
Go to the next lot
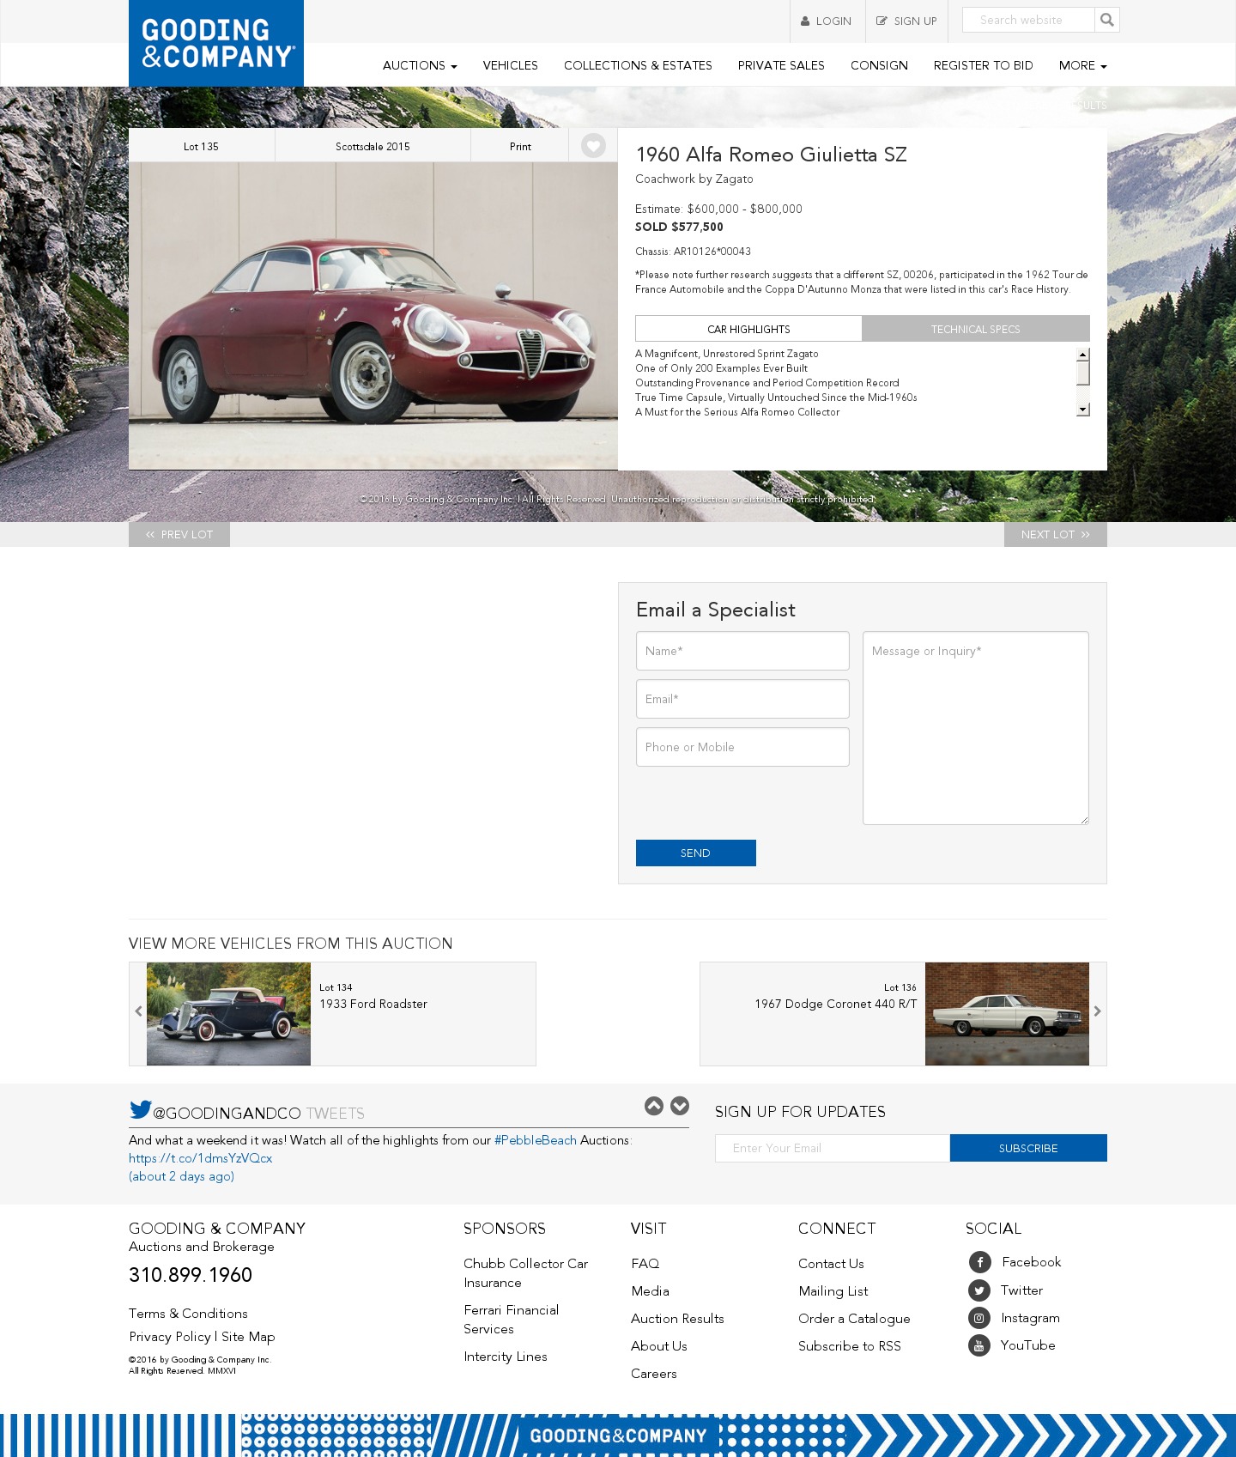(x=1056, y=534)
